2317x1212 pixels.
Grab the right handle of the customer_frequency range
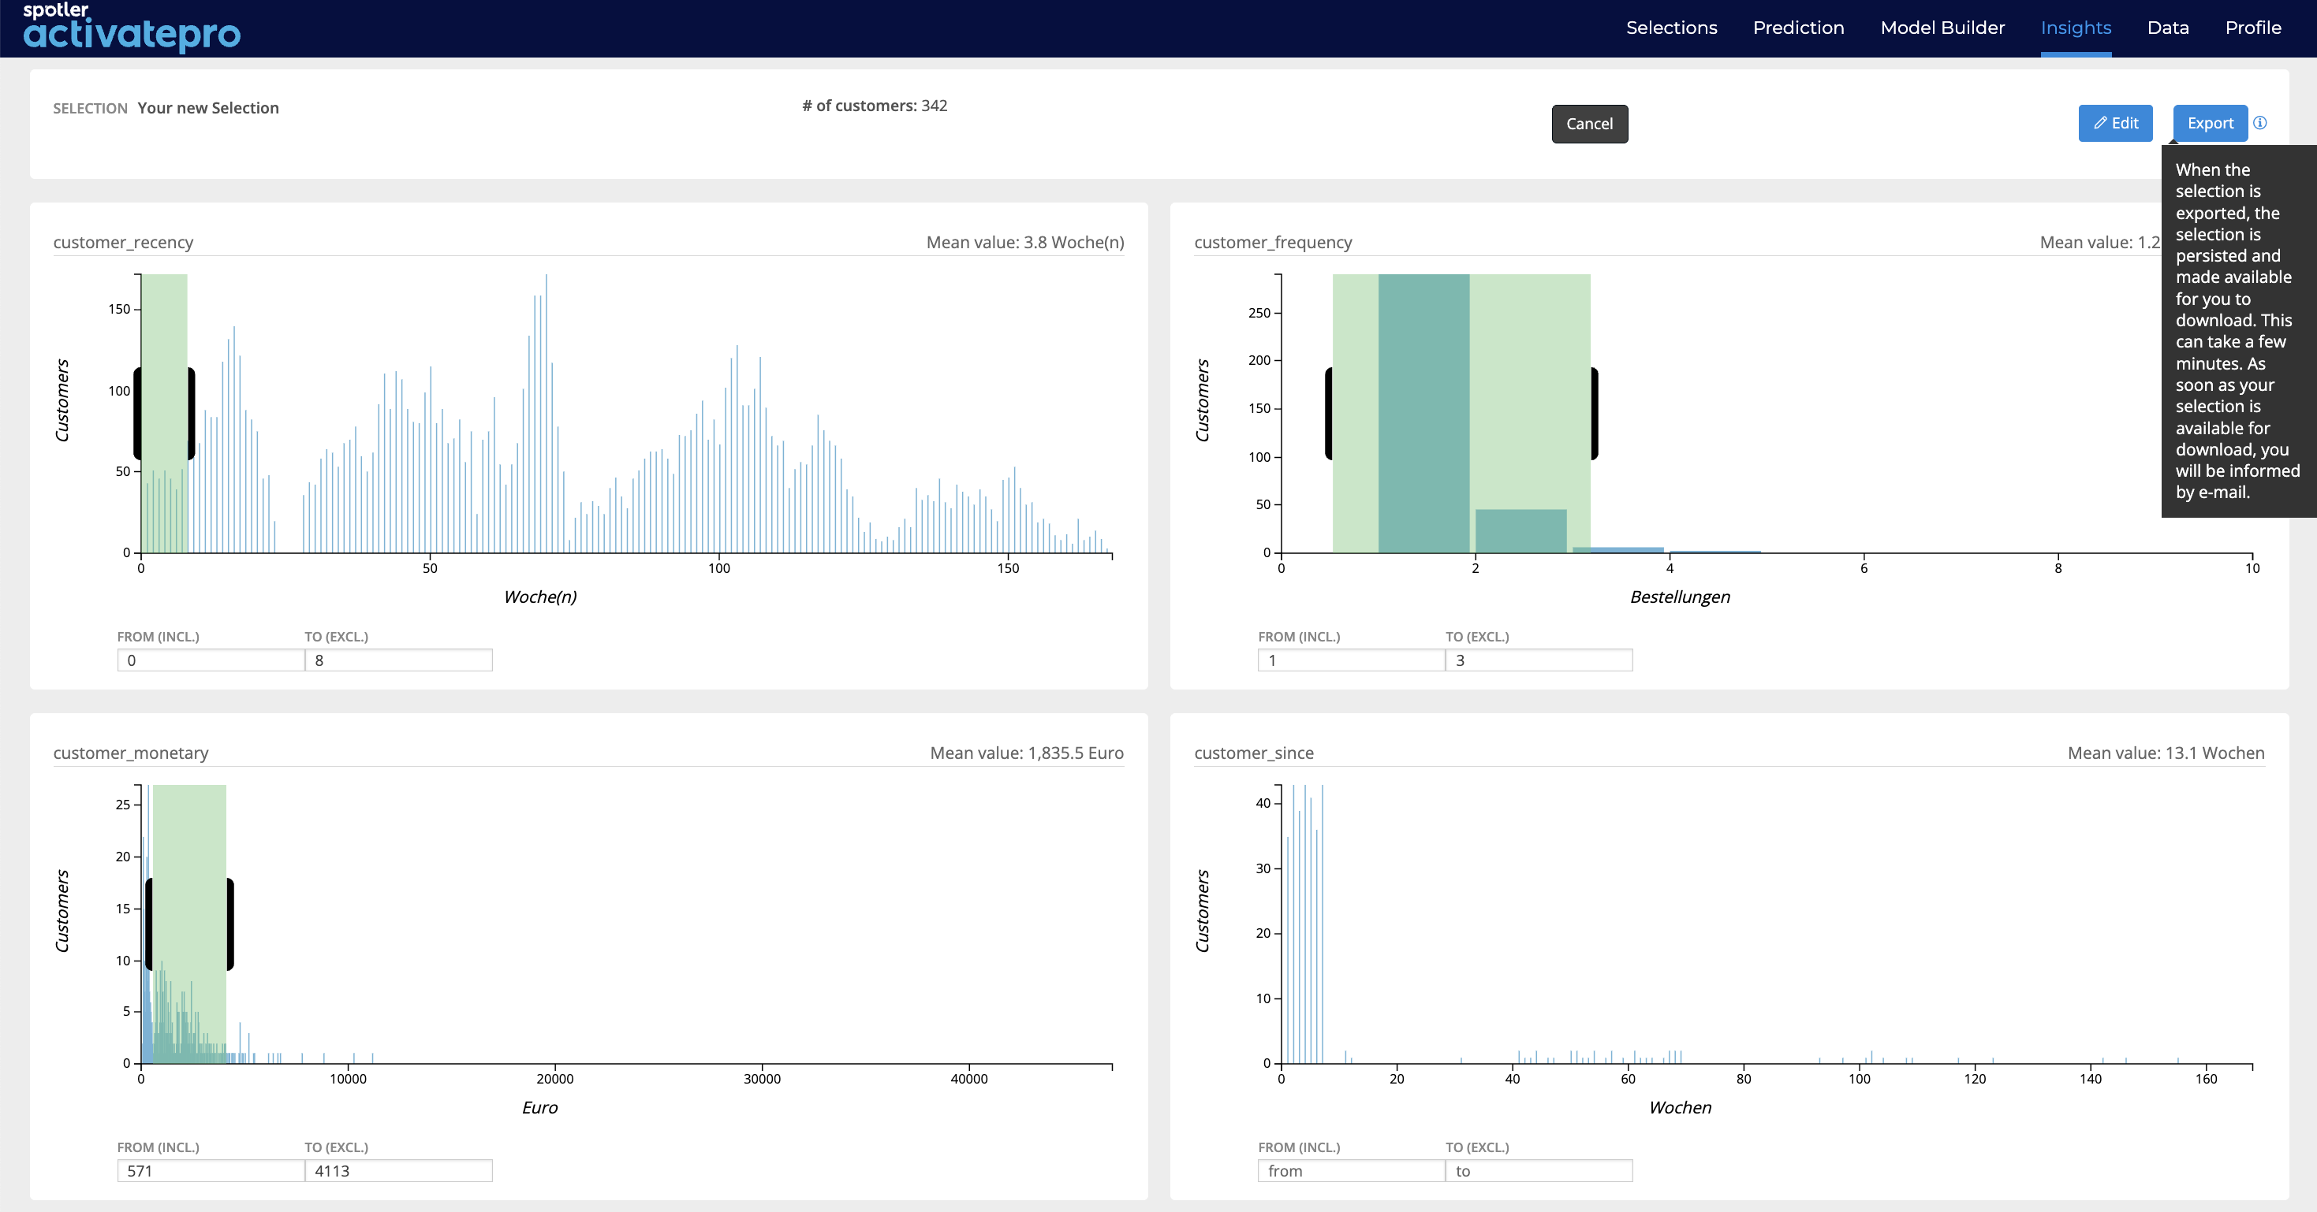[x=1594, y=414]
